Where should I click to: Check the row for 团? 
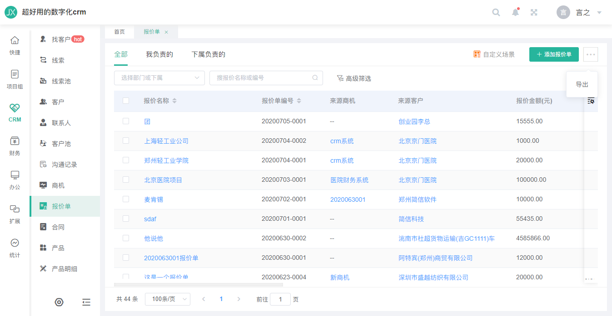click(126, 121)
